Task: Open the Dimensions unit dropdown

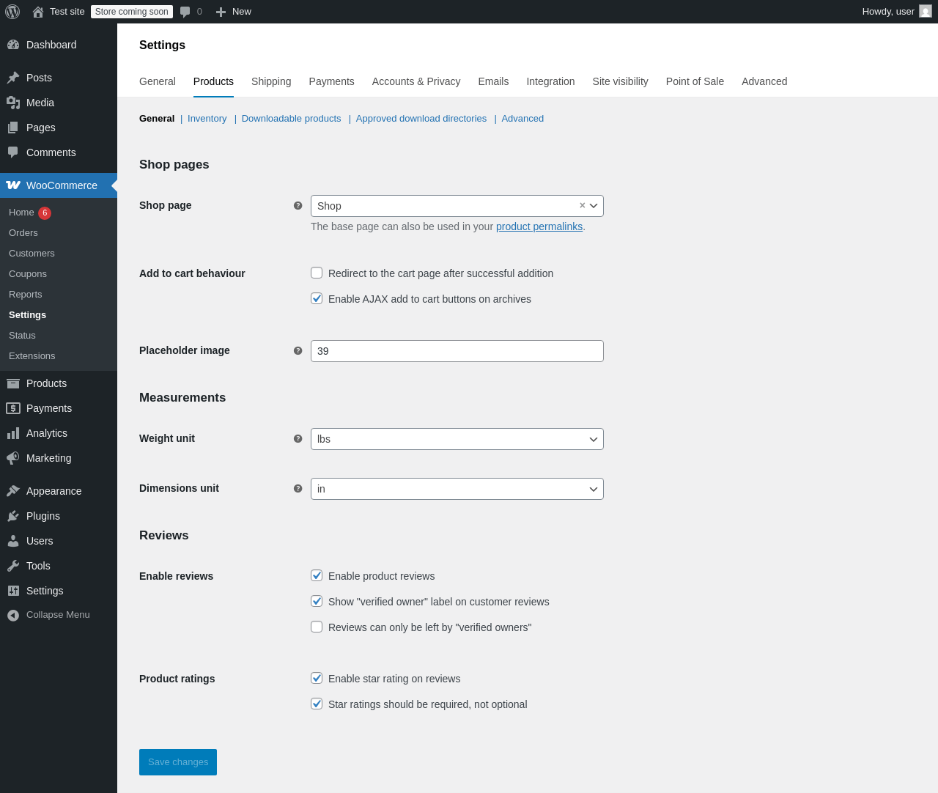Action: tap(457, 489)
